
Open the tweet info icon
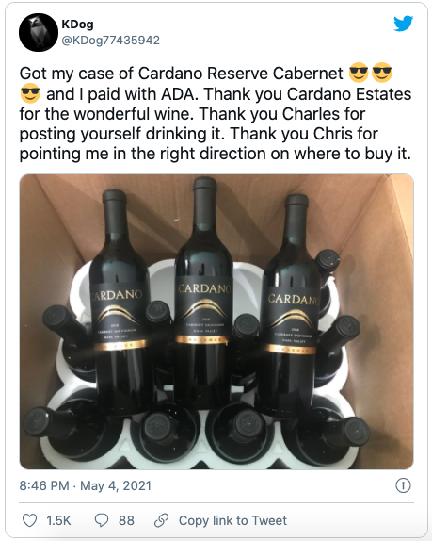pyautogui.click(x=403, y=485)
